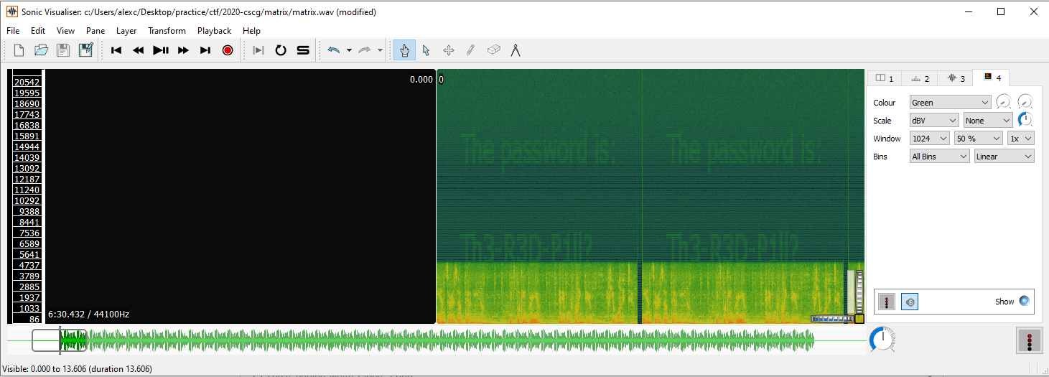1049x377 pixels.
Task: Click the redo arrow icon
Action: click(x=365, y=50)
